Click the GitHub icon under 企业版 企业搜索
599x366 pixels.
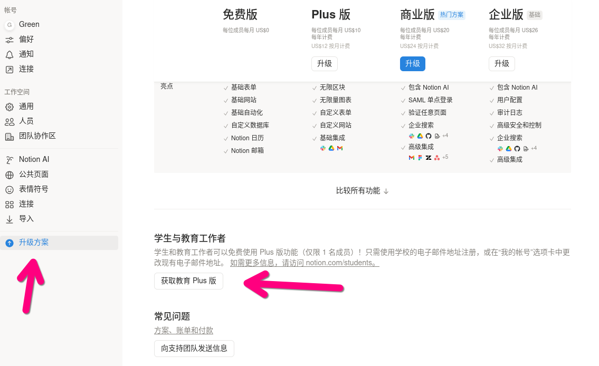pyautogui.click(x=517, y=149)
